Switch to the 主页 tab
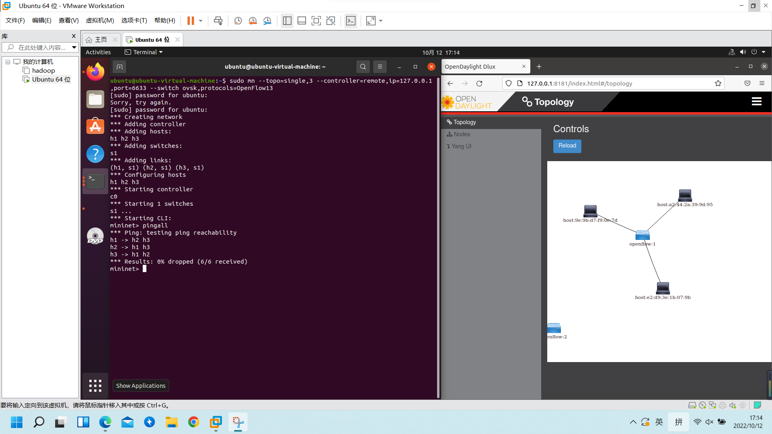This screenshot has width=772, height=434. tap(101, 40)
